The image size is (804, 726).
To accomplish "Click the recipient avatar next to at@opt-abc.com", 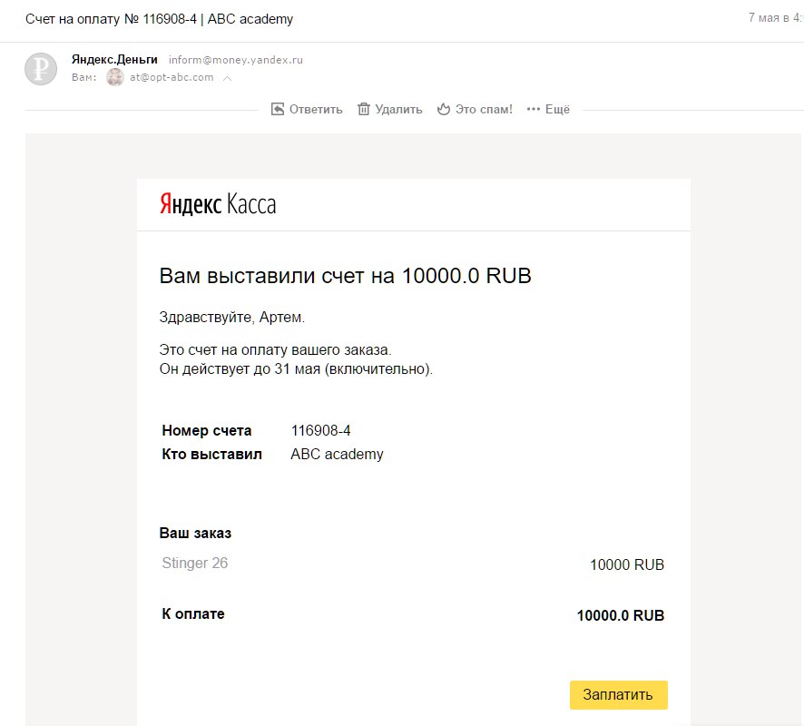I will [115, 77].
